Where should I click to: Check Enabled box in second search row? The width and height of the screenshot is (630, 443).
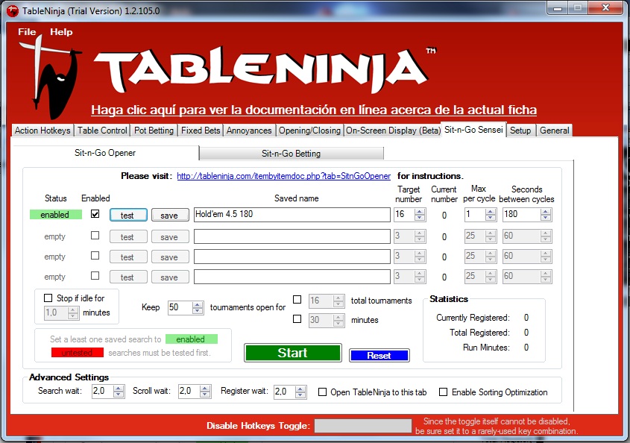point(95,235)
